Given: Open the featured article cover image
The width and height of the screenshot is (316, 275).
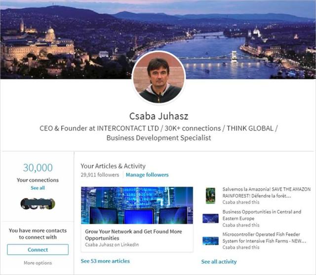Looking at the screenshot, I should click(x=137, y=205).
